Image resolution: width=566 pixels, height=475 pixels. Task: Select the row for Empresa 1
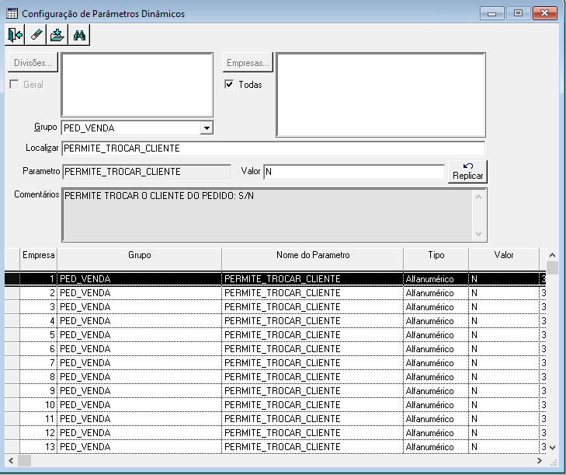coord(275,279)
